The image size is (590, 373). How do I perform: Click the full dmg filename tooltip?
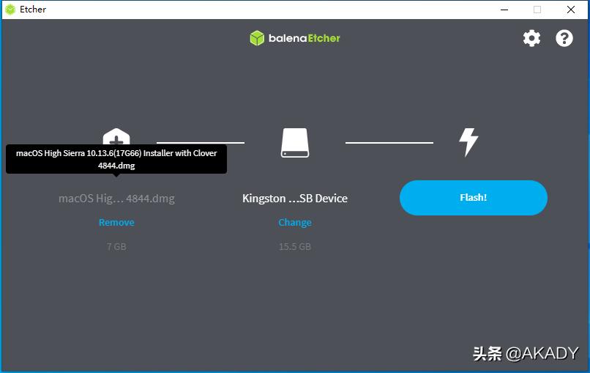click(116, 159)
